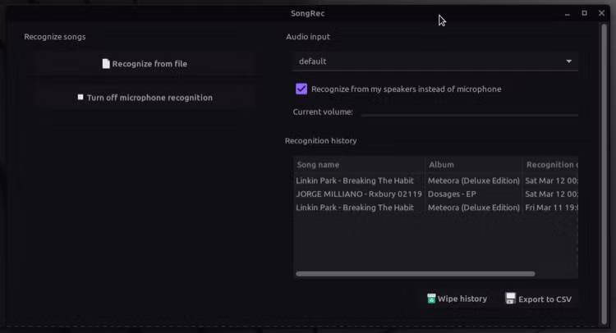Click the Current volume level bar
Image resolution: width=616 pixels, height=333 pixels.
(x=470, y=114)
